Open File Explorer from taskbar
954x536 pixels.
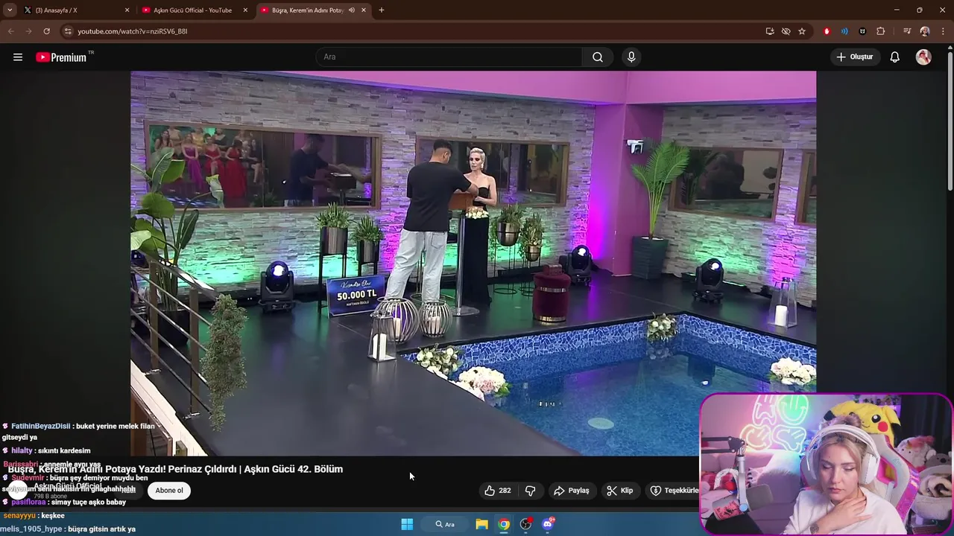click(x=482, y=524)
